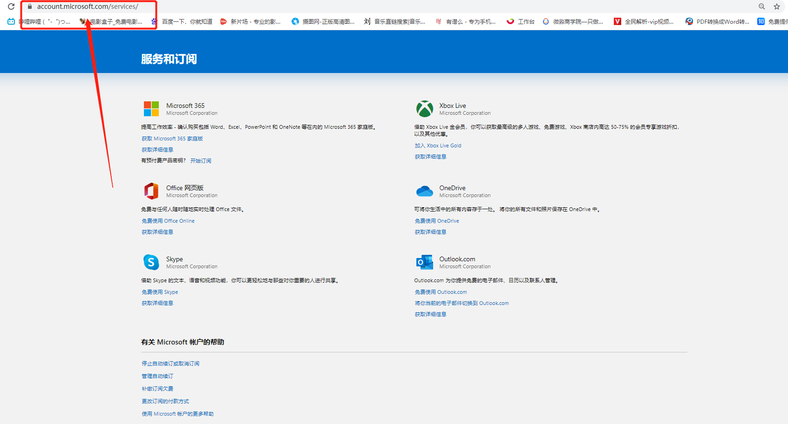The width and height of the screenshot is (788, 424).
Task: Click the Xbox Live service title
Action: pyautogui.click(x=453, y=106)
